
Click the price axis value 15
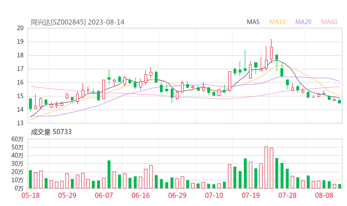click(20, 96)
